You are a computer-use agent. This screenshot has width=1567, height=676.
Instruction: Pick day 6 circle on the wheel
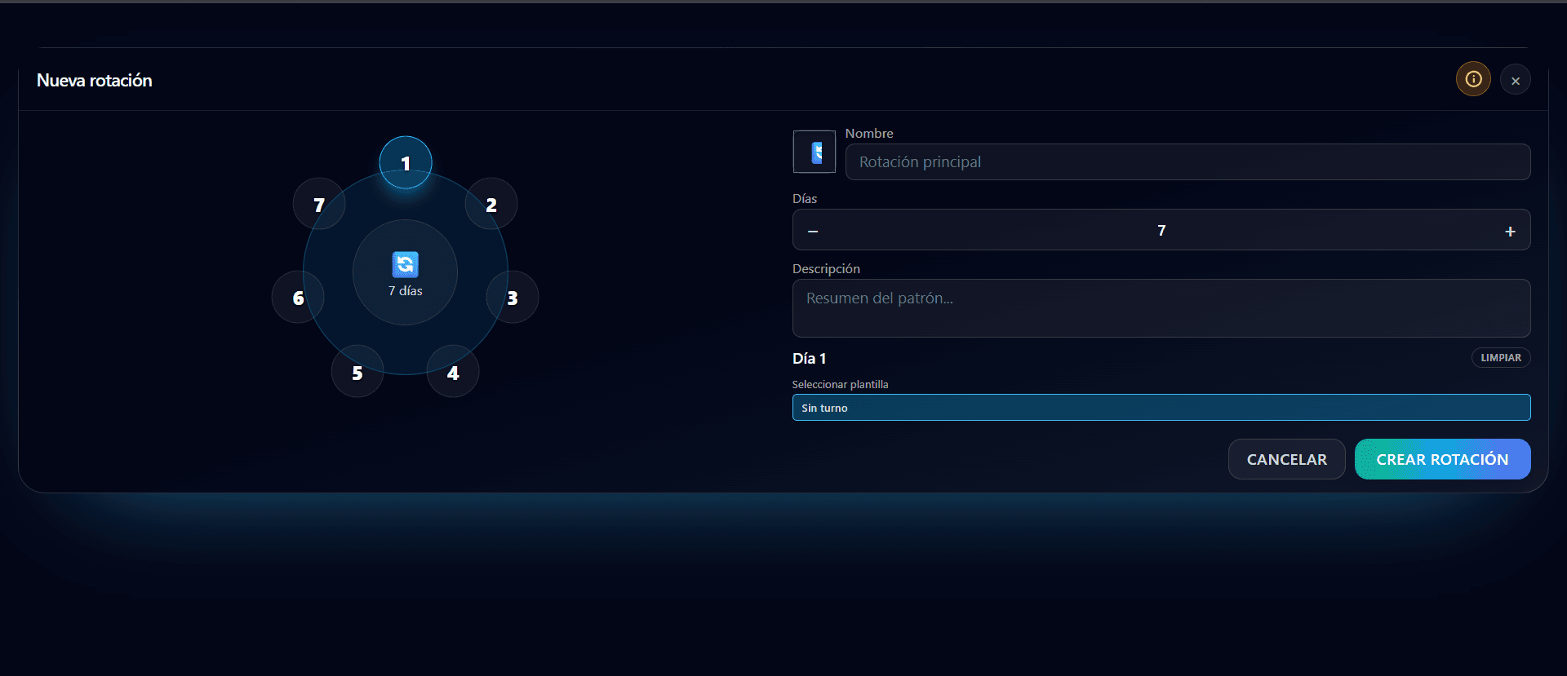pos(298,298)
